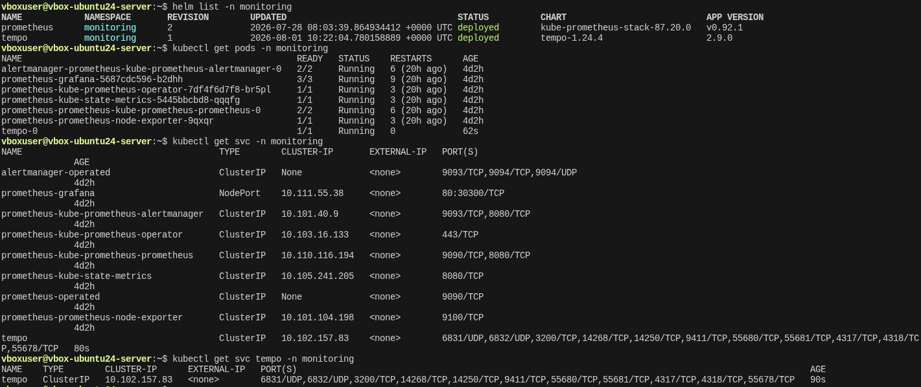Click pod name 'prometheus-grafana-5687cdc596-b2dhh'

click(x=92, y=80)
